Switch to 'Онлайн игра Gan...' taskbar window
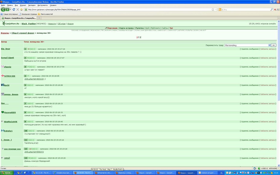The width and height of the screenshot is (280, 175). pos(62,173)
